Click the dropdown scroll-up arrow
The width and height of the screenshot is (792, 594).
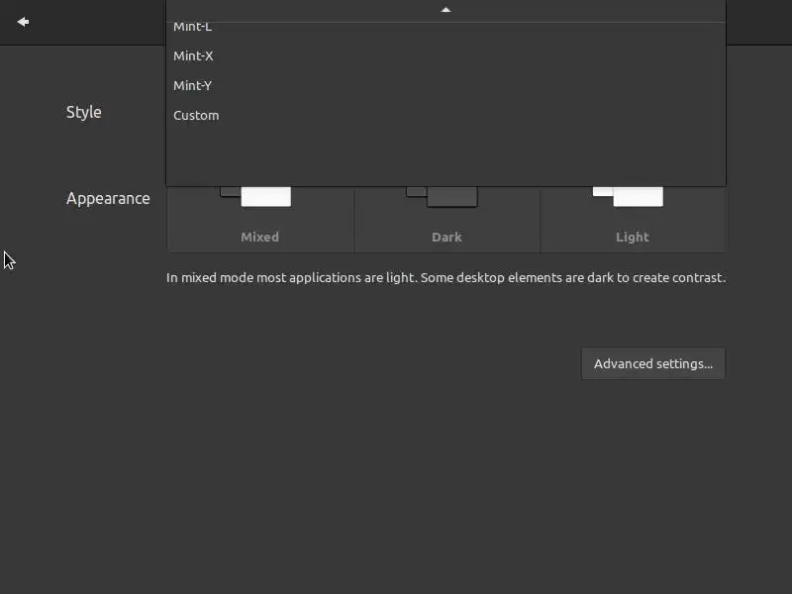tap(445, 10)
